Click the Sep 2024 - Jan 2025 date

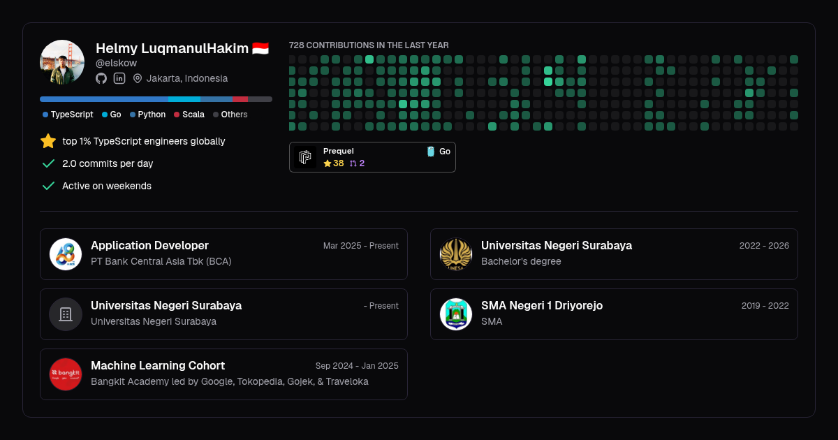[357, 366]
